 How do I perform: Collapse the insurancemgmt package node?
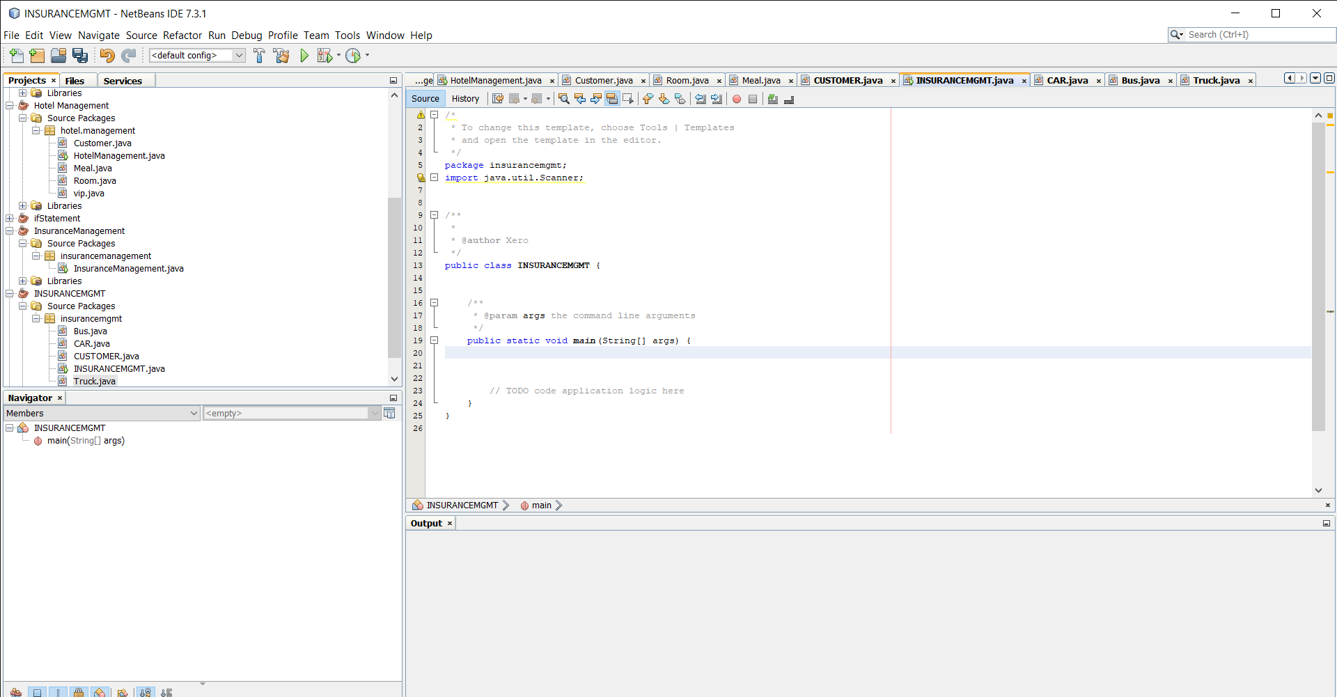pyautogui.click(x=36, y=318)
